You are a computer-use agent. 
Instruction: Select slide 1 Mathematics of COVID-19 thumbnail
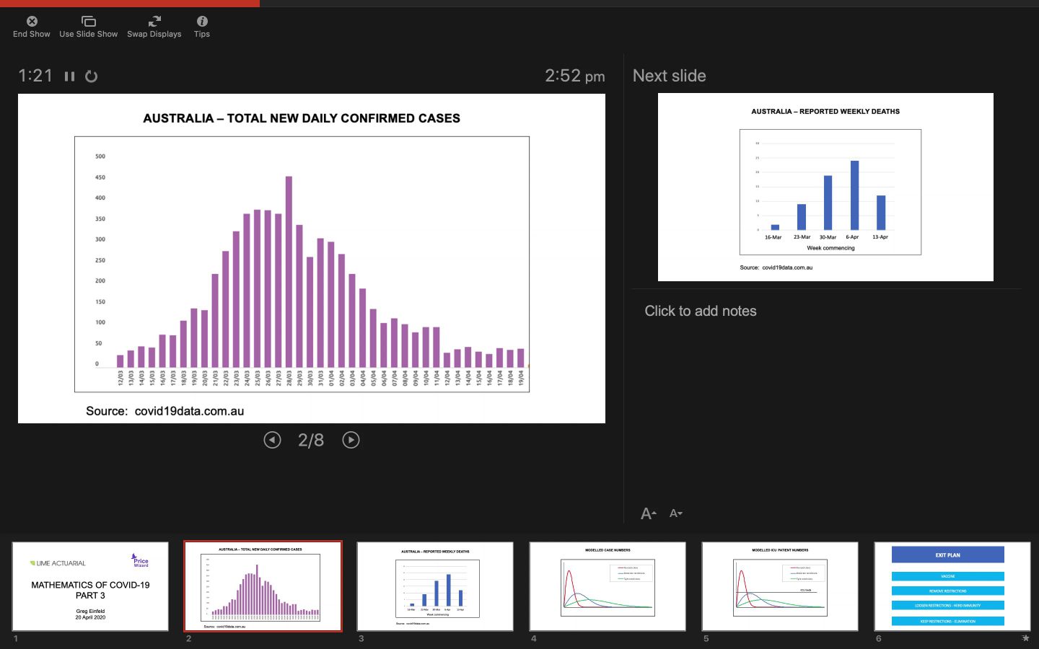(x=90, y=586)
